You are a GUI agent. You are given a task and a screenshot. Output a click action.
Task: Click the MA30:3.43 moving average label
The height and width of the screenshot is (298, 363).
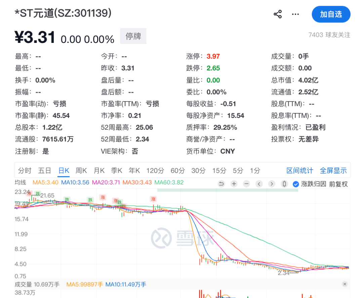pos(137,182)
